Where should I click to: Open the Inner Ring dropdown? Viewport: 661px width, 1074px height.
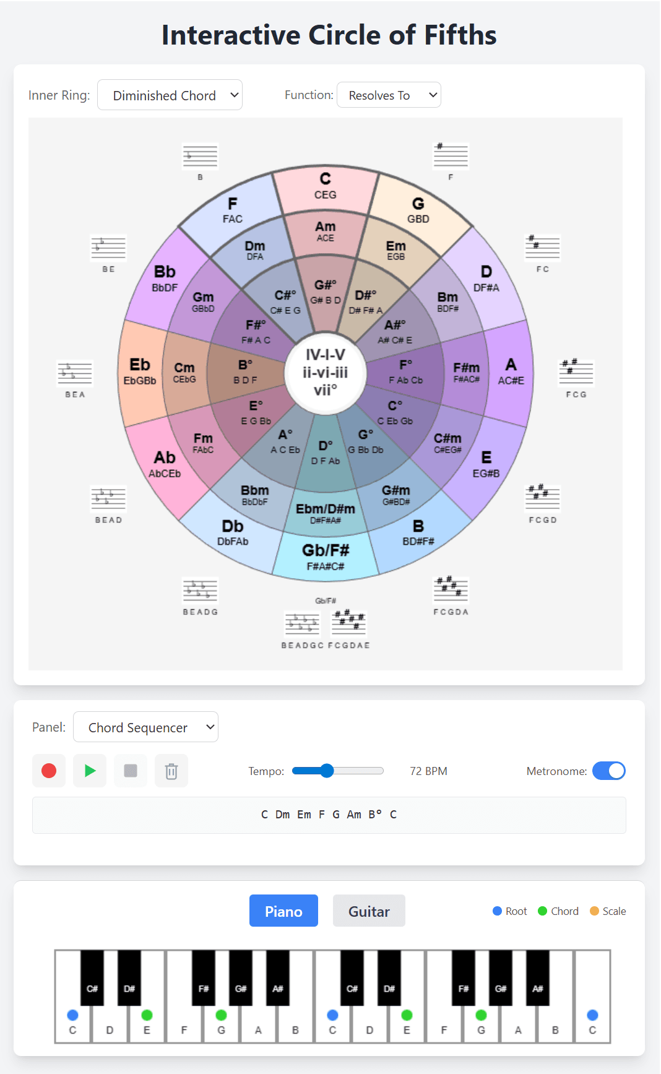click(170, 95)
